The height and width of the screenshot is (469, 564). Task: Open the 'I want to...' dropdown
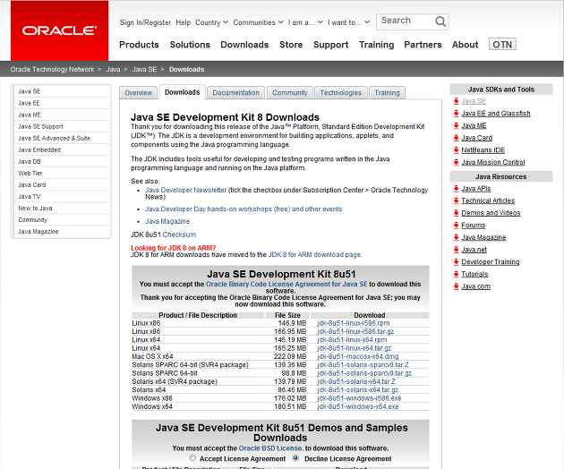(348, 22)
